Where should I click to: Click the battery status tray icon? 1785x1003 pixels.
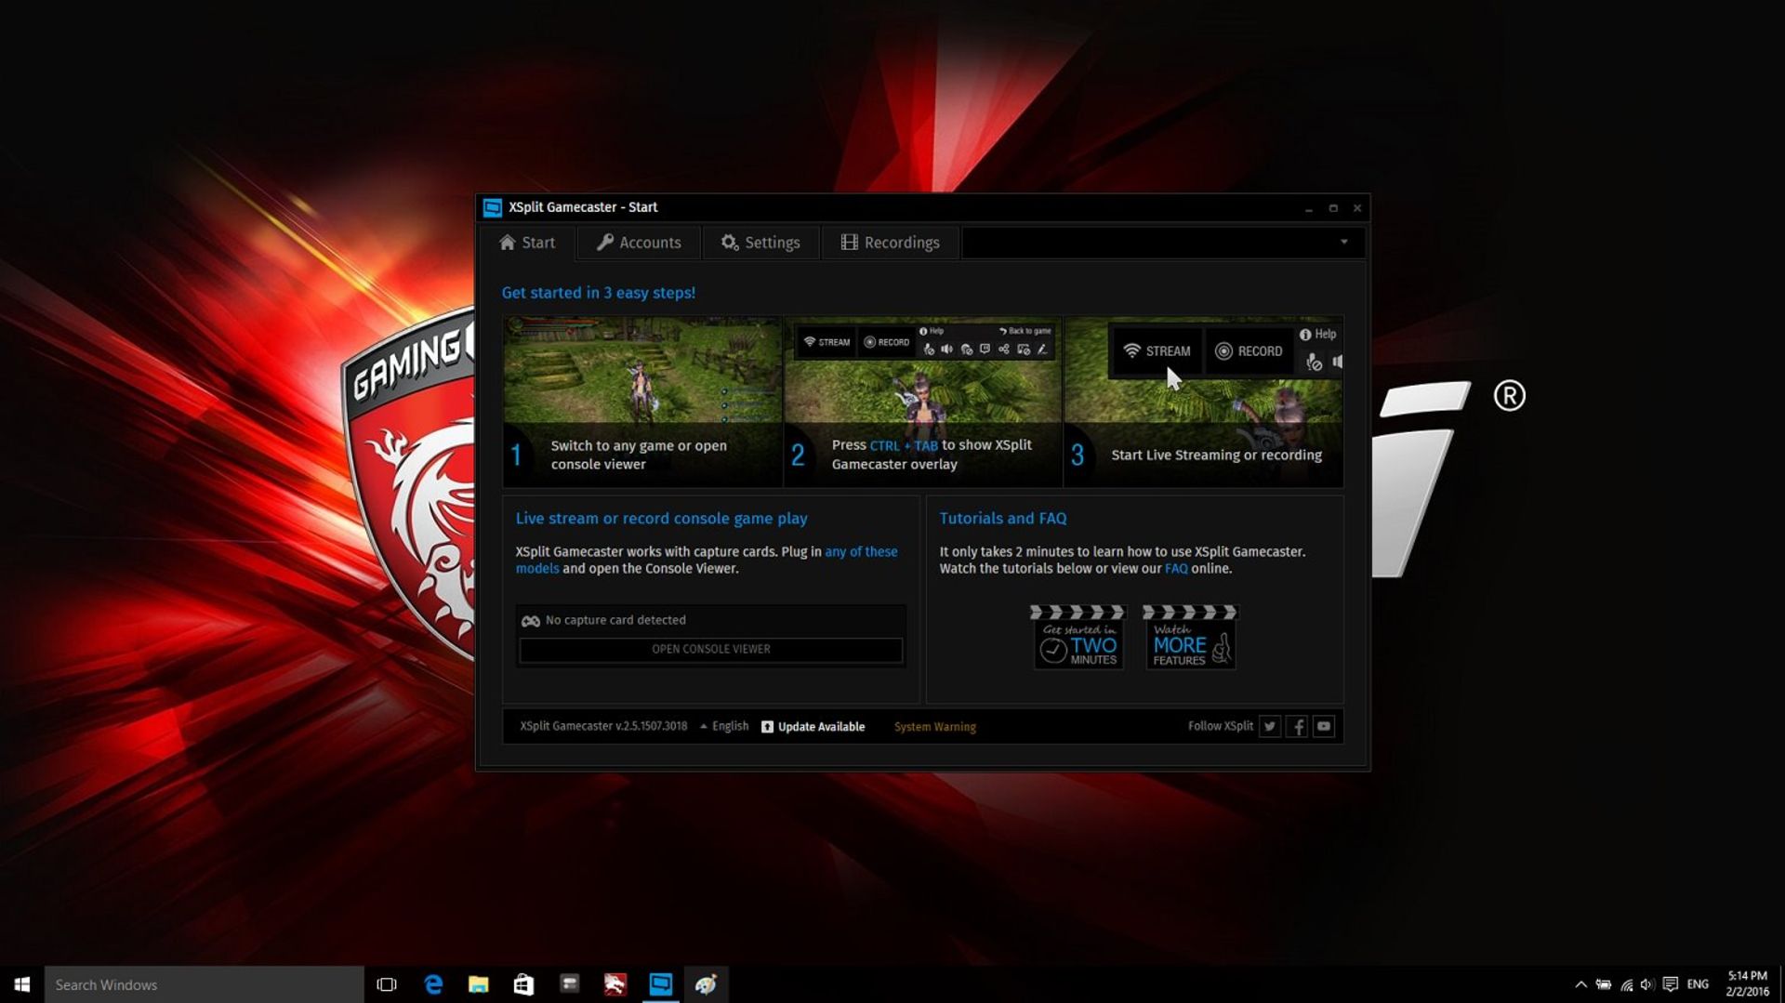tap(1604, 984)
